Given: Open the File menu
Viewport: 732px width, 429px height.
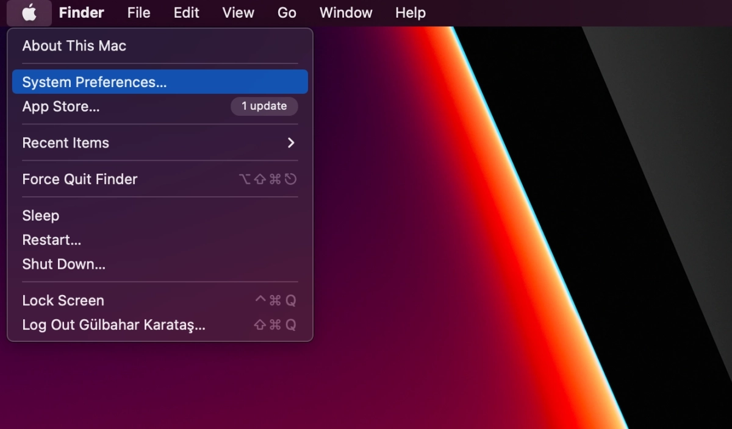Looking at the screenshot, I should (x=138, y=13).
